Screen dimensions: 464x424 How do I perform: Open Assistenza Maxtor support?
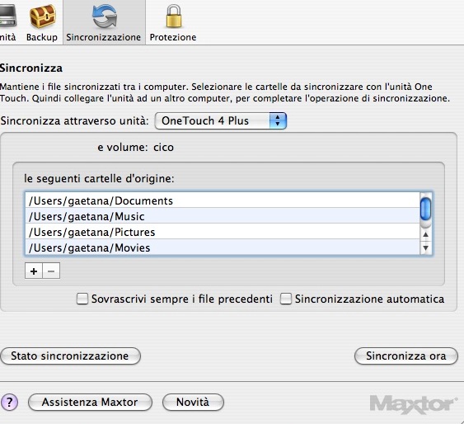pos(90,402)
